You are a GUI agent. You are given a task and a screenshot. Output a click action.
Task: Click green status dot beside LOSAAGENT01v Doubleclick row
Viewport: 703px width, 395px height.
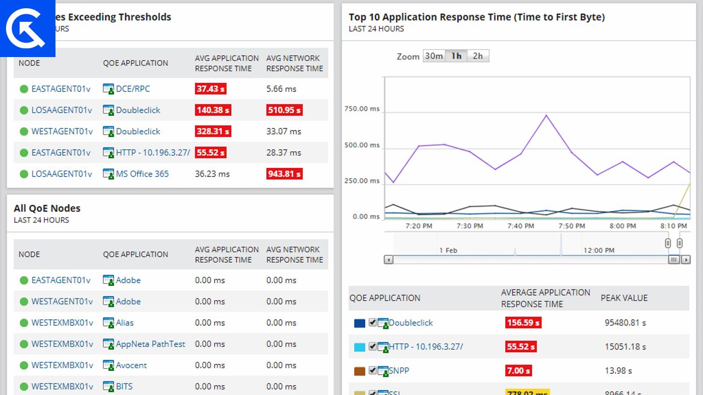point(24,110)
